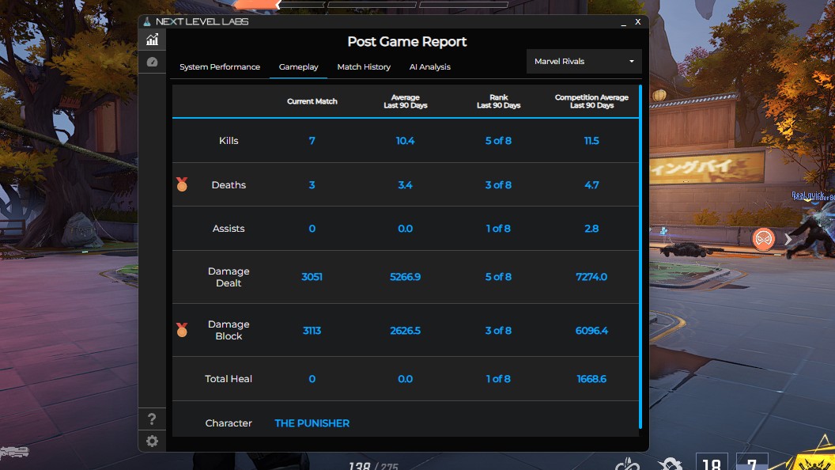Click the Damage Dealt rank 5 of 8
Image resolution: width=835 pixels, height=470 pixels.
[498, 277]
